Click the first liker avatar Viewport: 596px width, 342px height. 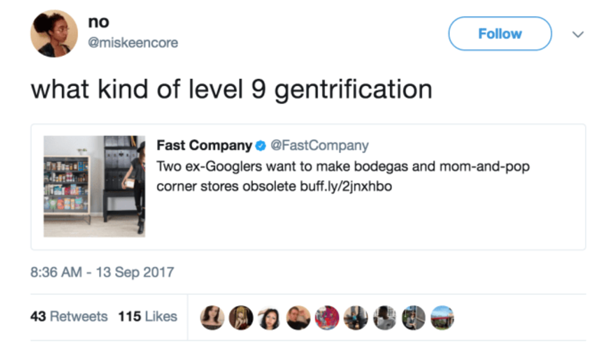pos(212,317)
